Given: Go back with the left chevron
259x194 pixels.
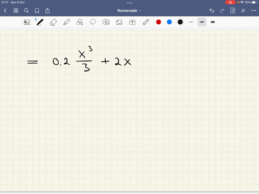Looking at the screenshot, I should coord(5,11).
